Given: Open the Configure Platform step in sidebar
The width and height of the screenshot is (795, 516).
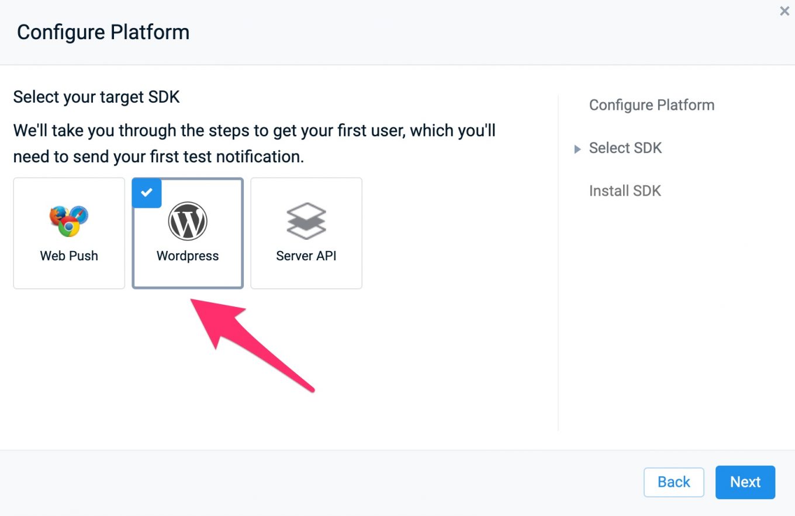Looking at the screenshot, I should pos(652,105).
